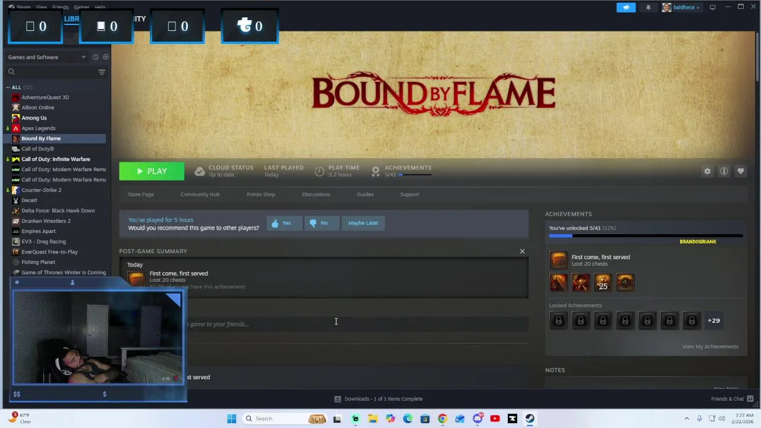
Task: Open game settings gear icon
Action: [707, 171]
